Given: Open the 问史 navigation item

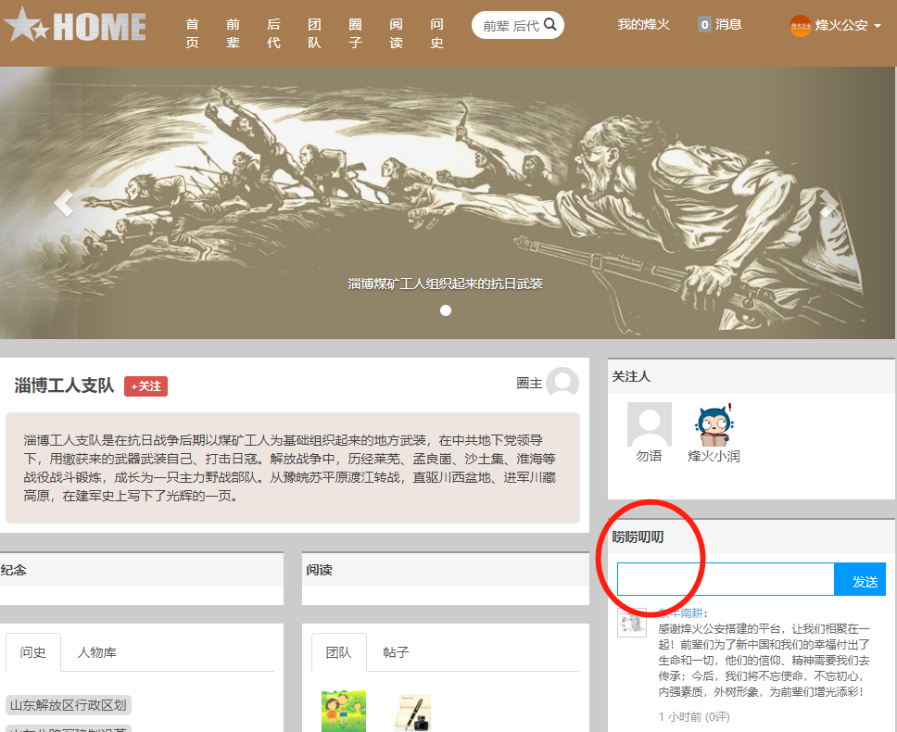Looking at the screenshot, I should (437, 33).
